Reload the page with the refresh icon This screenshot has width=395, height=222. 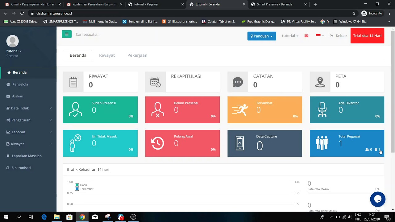coord(22,13)
